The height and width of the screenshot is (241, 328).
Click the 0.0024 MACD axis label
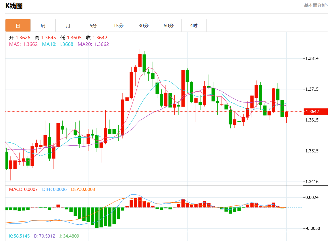click(312, 197)
